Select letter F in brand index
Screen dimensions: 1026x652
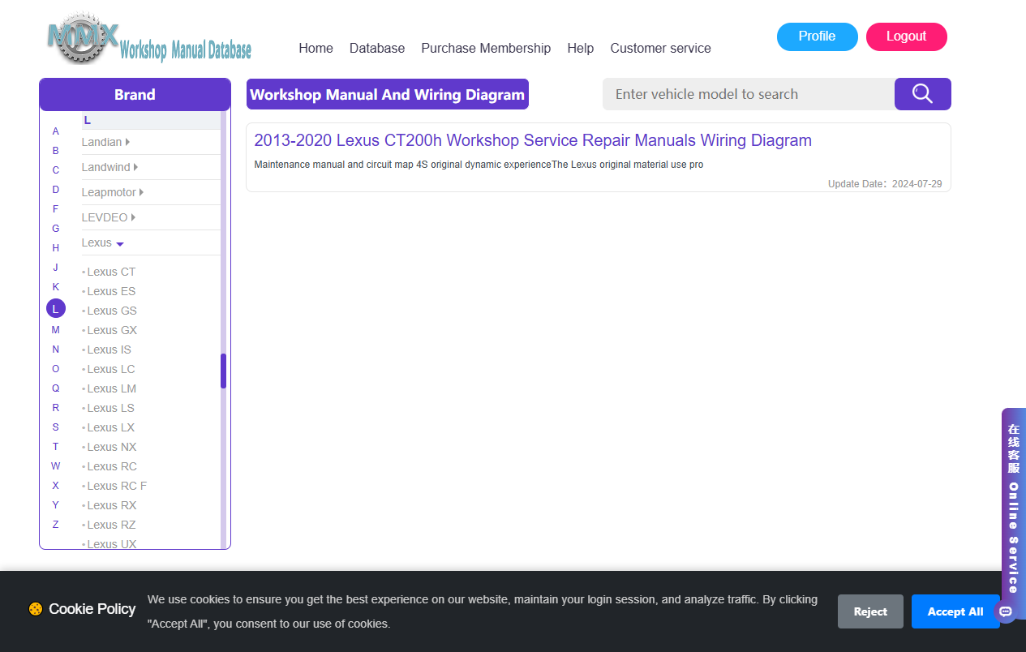click(56, 209)
